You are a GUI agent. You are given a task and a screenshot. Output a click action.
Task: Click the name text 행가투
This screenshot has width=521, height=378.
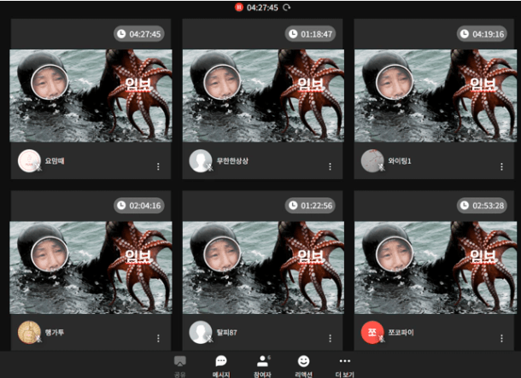(55, 333)
